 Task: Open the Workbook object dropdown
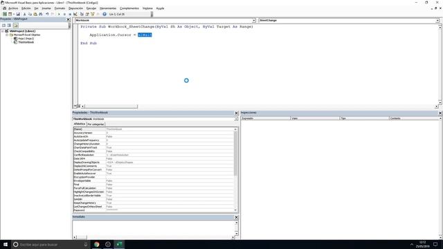click(x=253, y=20)
